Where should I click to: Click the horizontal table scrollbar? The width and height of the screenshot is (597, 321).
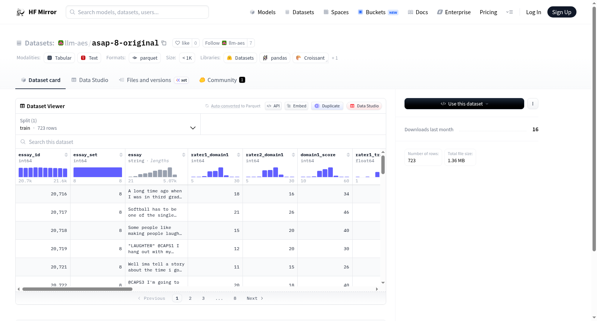pyautogui.click(x=77, y=289)
